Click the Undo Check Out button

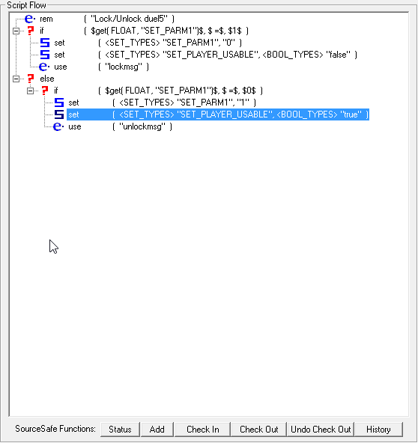(x=321, y=430)
